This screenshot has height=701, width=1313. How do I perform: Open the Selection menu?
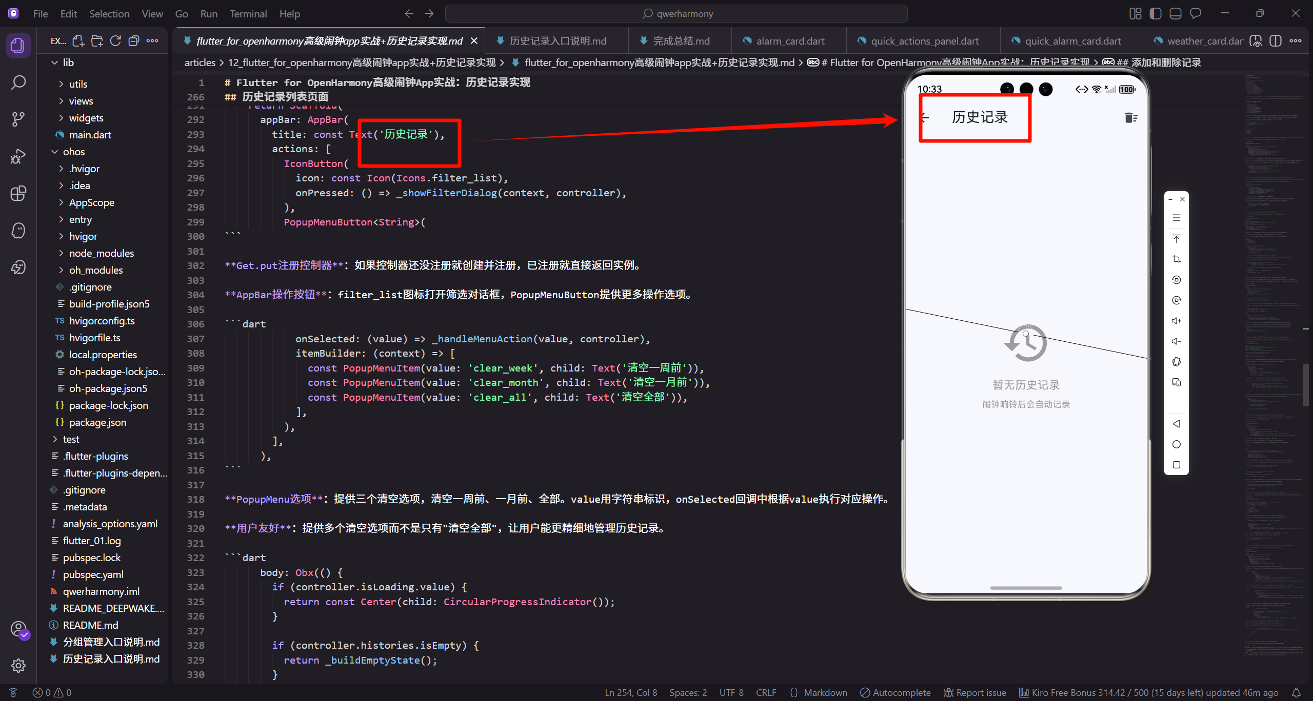109,14
